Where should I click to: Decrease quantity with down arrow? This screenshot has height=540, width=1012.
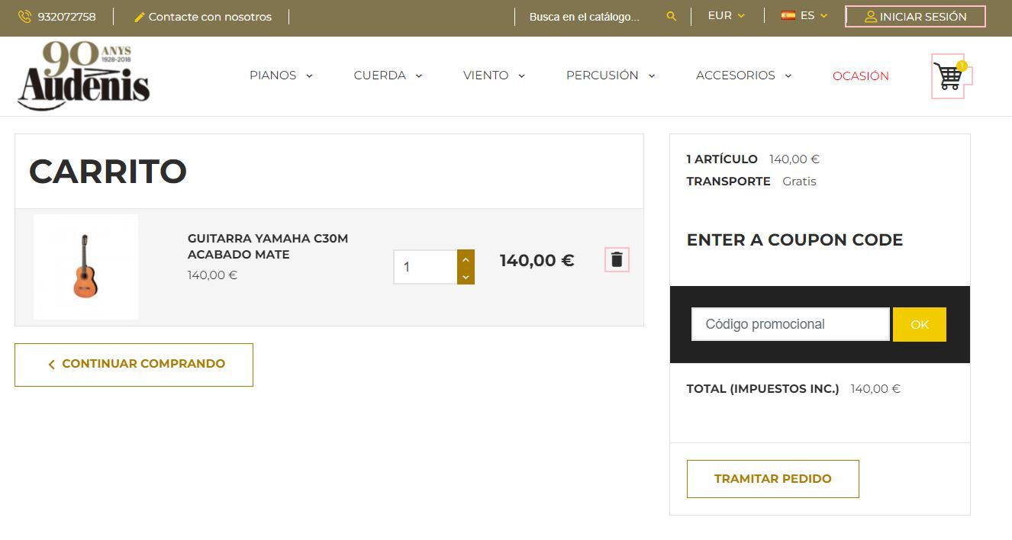pos(466,277)
